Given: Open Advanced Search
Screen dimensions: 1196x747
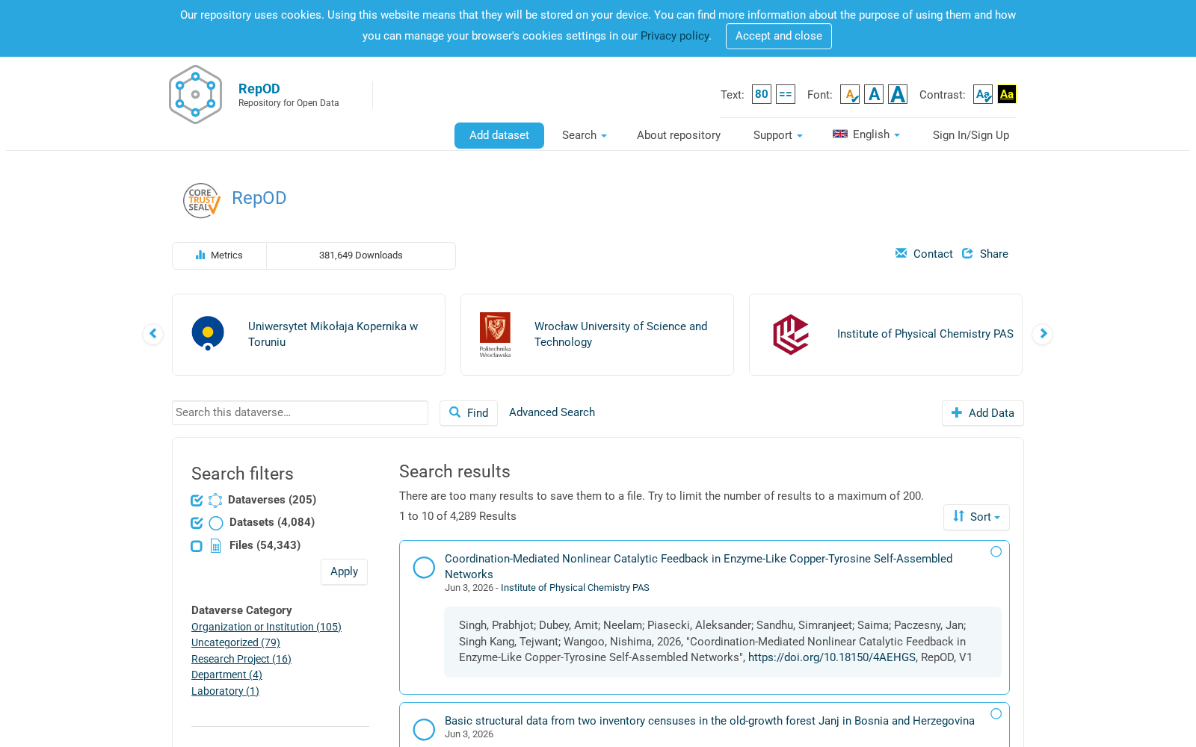Looking at the screenshot, I should pos(552,412).
